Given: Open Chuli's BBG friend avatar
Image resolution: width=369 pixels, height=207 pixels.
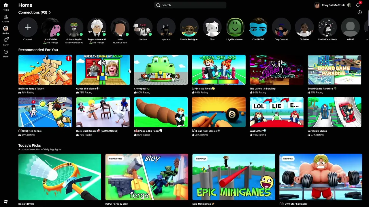Looking at the screenshot, I should click(x=51, y=27).
